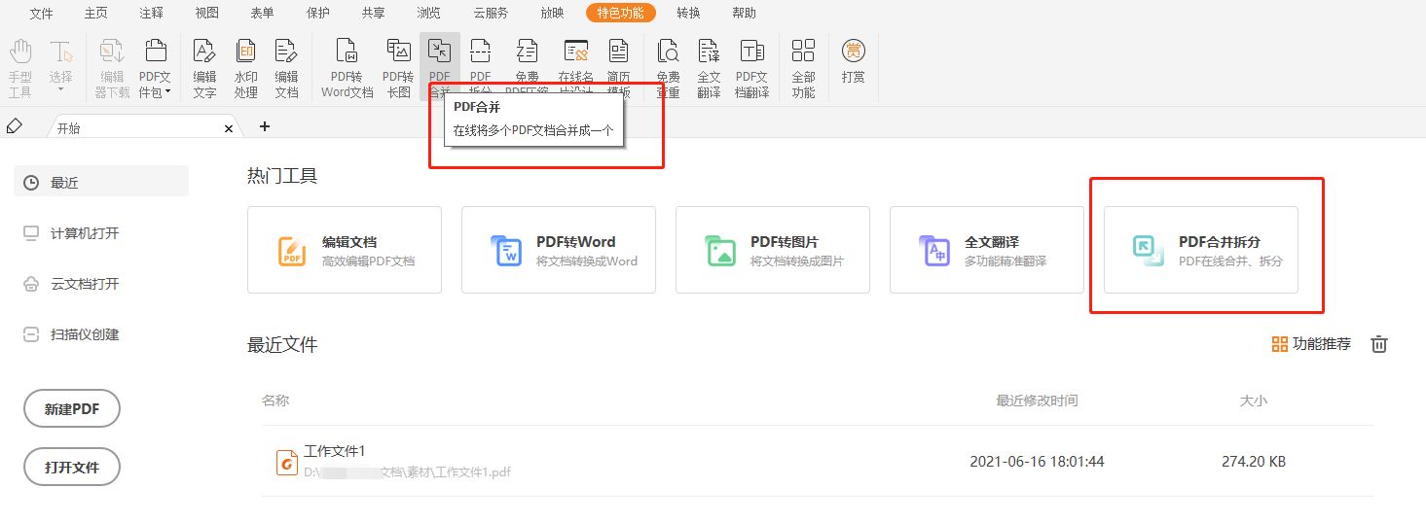Click 全文翻译 in the ribbon
The height and width of the screenshot is (523, 1426).
[x=709, y=67]
